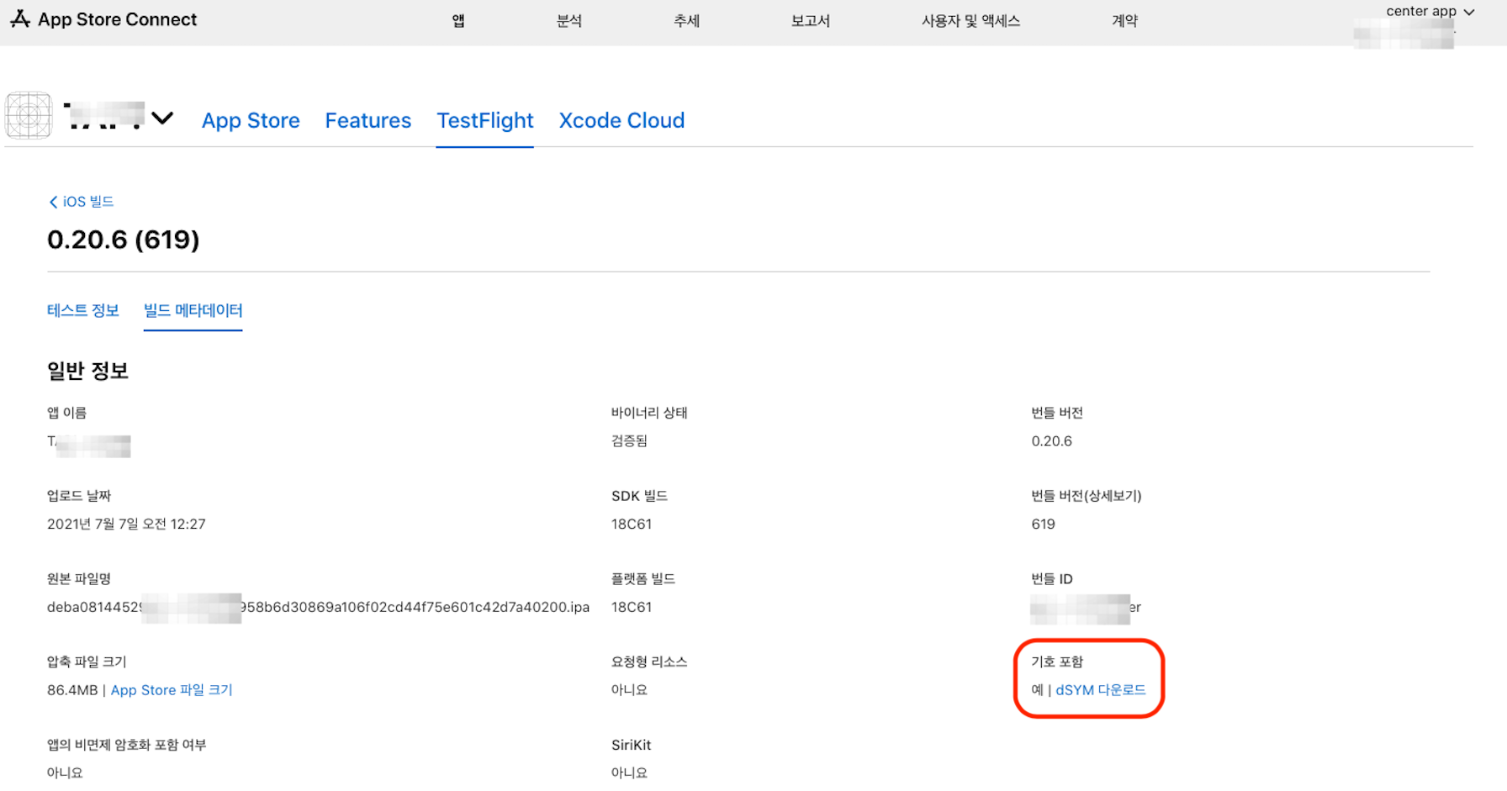Open the 테스트 정보 tab
Image resolution: width=1507 pixels, height=791 pixels.
[x=83, y=310]
